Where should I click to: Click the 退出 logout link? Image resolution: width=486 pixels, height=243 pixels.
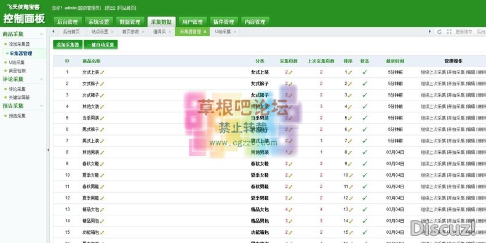110,8
